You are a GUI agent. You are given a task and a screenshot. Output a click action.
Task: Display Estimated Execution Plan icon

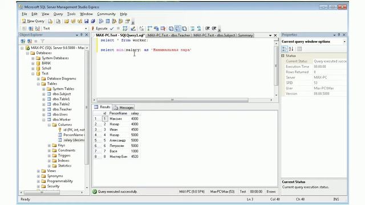pyautogui.click(x=125, y=28)
